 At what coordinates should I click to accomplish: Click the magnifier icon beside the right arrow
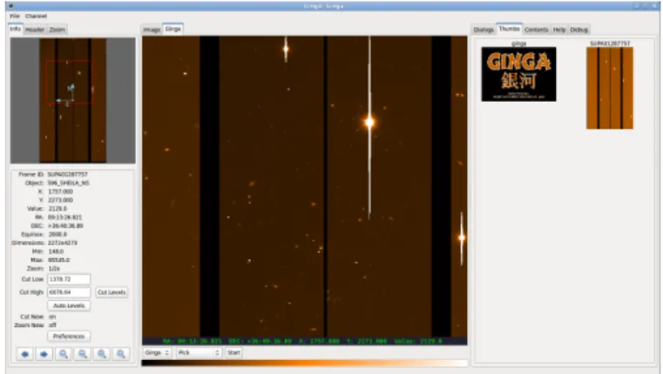pyautogui.click(x=64, y=354)
